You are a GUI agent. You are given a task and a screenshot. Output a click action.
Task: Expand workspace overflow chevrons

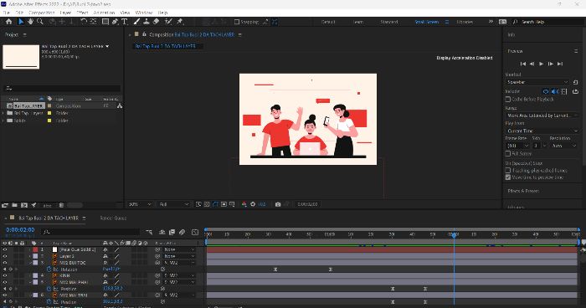pos(491,22)
